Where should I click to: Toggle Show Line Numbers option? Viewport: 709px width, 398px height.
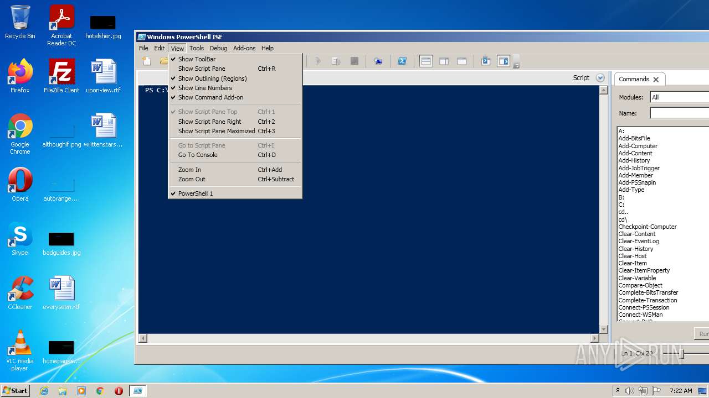pyautogui.click(x=235, y=88)
